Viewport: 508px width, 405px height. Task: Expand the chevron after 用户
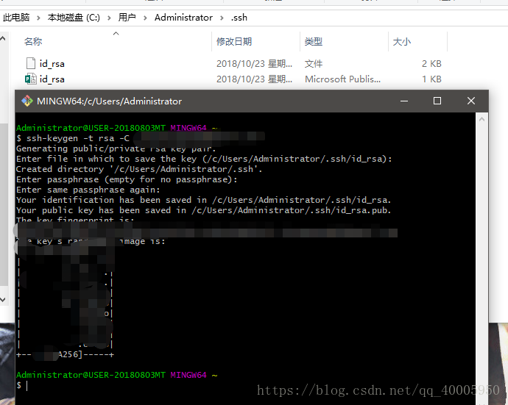coord(145,18)
